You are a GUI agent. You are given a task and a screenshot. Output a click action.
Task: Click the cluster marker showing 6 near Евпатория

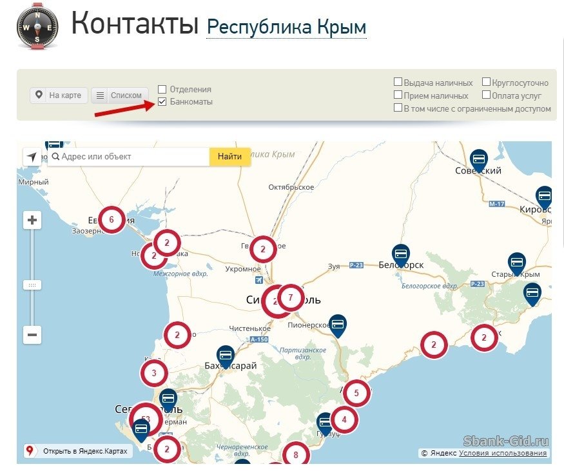point(112,219)
